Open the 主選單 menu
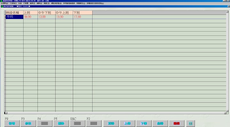Viewport: 230px width, 127px height. point(4,3)
